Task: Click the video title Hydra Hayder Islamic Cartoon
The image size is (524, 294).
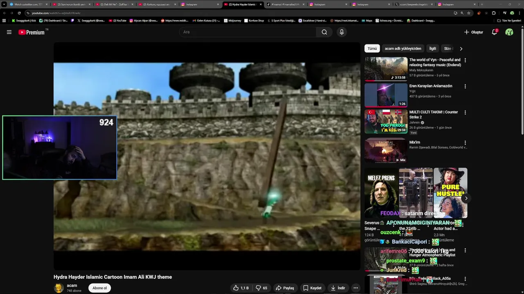Action: 113,277
